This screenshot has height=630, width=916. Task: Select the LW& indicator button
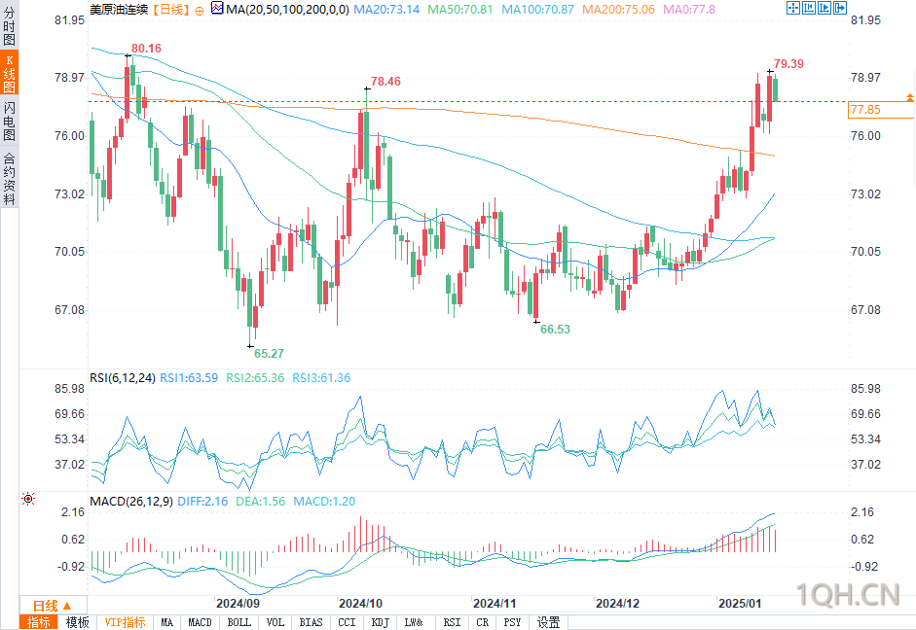tap(414, 622)
